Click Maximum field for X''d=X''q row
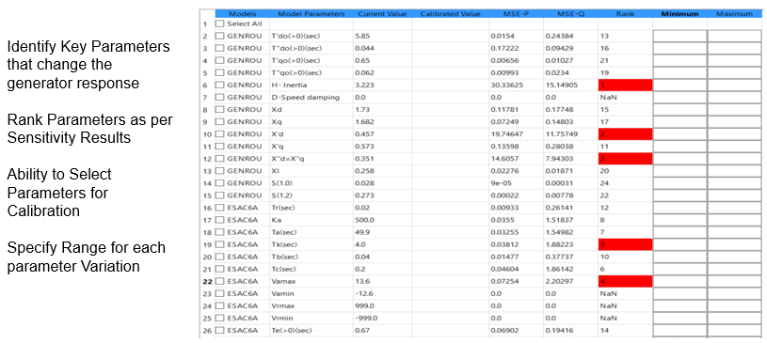 [735, 158]
